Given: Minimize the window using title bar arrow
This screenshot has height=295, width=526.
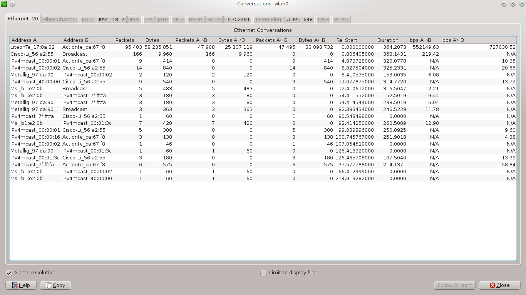Looking at the screenshot, I should coord(504,4).
